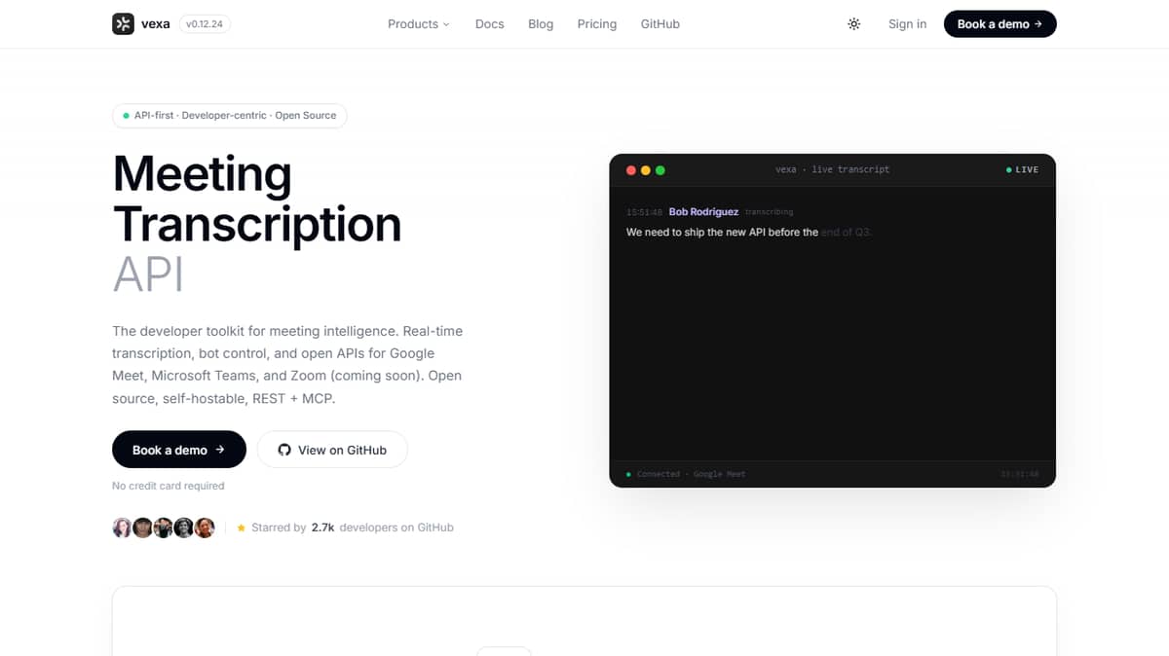Click the 'No credit card required' text
The image size is (1169, 656).
[169, 486]
